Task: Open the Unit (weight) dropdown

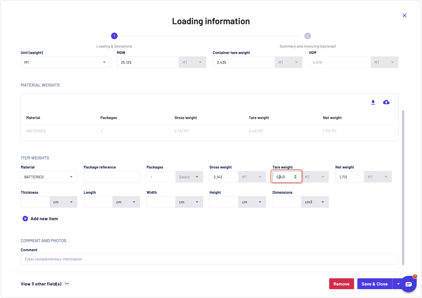Action: tap(65, 62)
